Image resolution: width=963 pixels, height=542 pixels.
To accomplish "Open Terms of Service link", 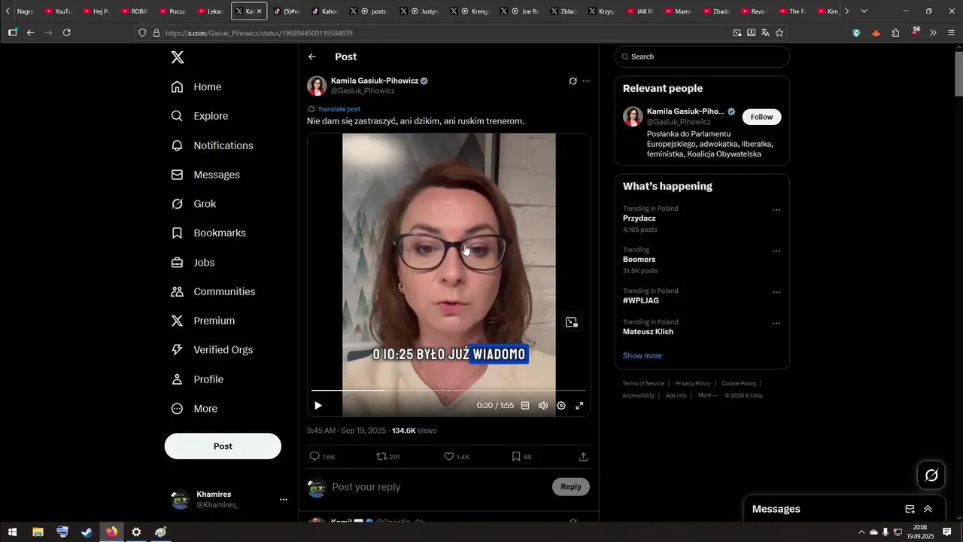I will point(643,384).
